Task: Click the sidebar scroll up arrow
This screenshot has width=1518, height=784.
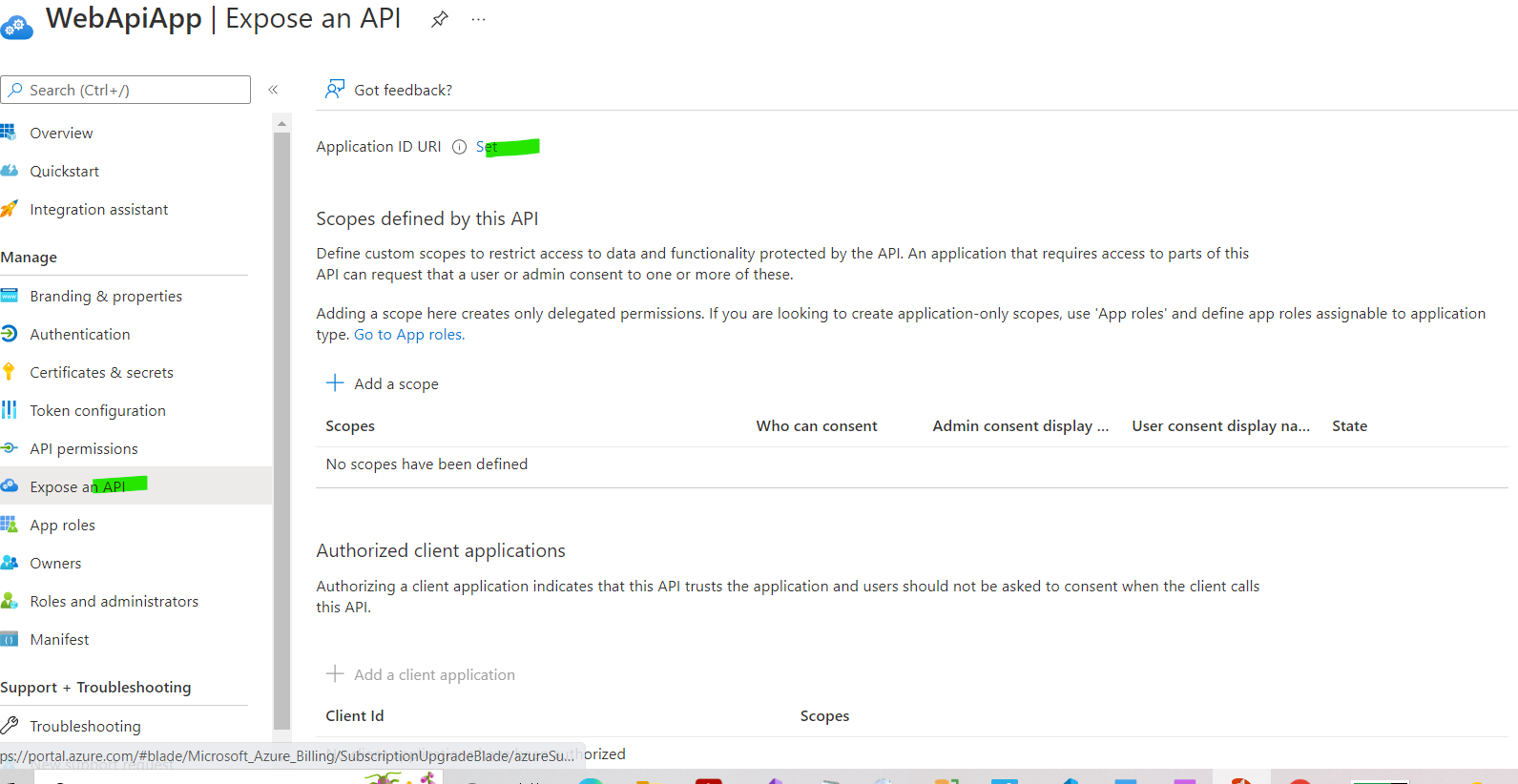Action: (281, 124)
